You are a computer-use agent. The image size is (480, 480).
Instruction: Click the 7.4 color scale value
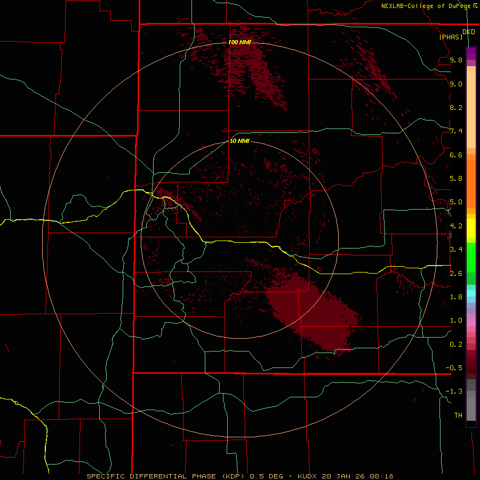pyautogui.click(x=456, y=131)
